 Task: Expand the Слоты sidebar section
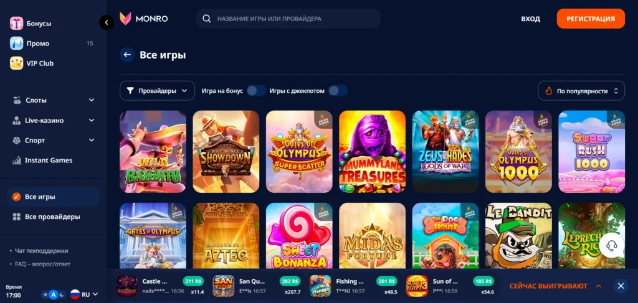[54, 100]
